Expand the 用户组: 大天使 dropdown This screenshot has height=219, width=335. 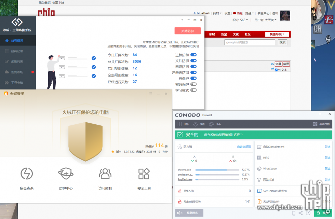265,20
